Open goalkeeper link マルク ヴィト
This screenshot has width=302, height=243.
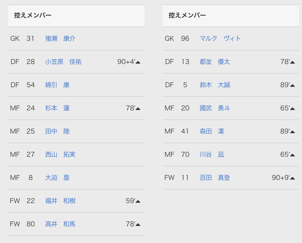[220, 38]
